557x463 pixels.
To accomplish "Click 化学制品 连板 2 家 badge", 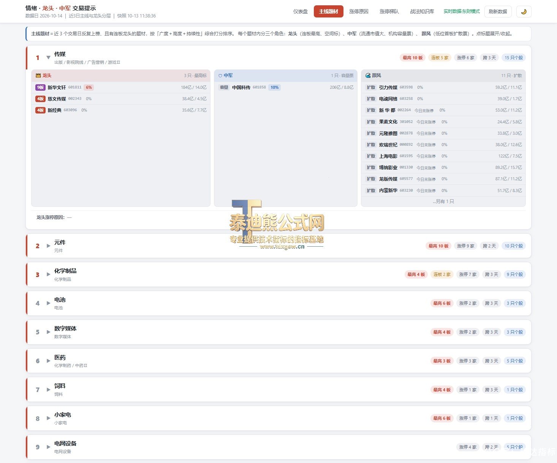I will 442,274.
